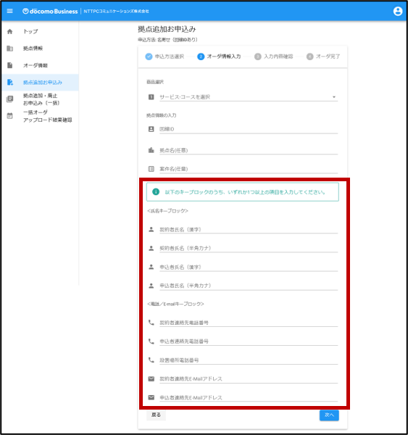Click the オーダ情報 document icon
Viewport: 408px width, 435px height.
[x=9, y=65]
